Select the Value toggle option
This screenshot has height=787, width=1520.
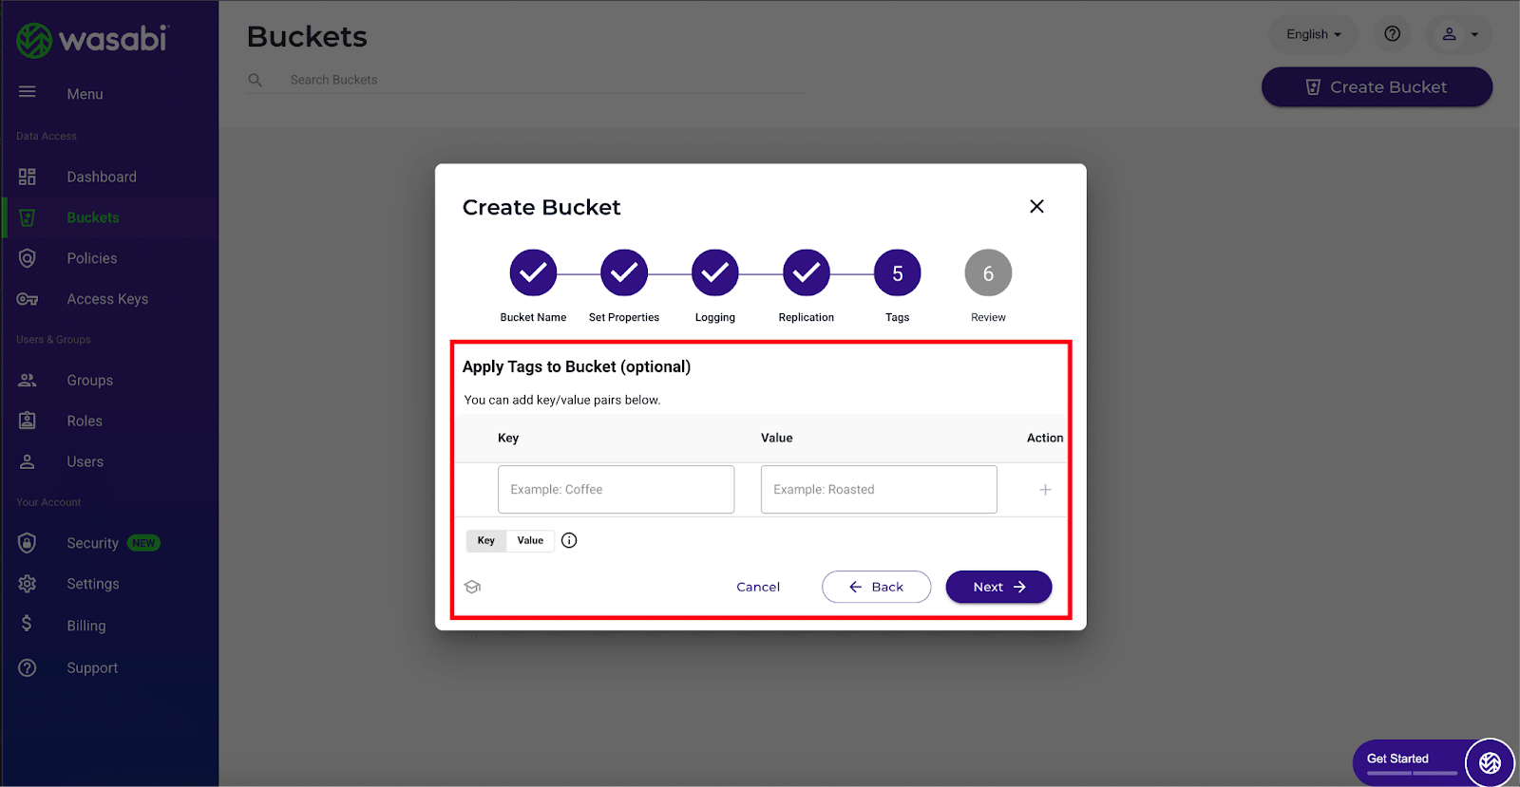(x=530, y=540)
